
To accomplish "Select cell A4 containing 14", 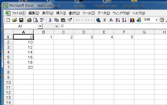I will (x=23, y=52).
